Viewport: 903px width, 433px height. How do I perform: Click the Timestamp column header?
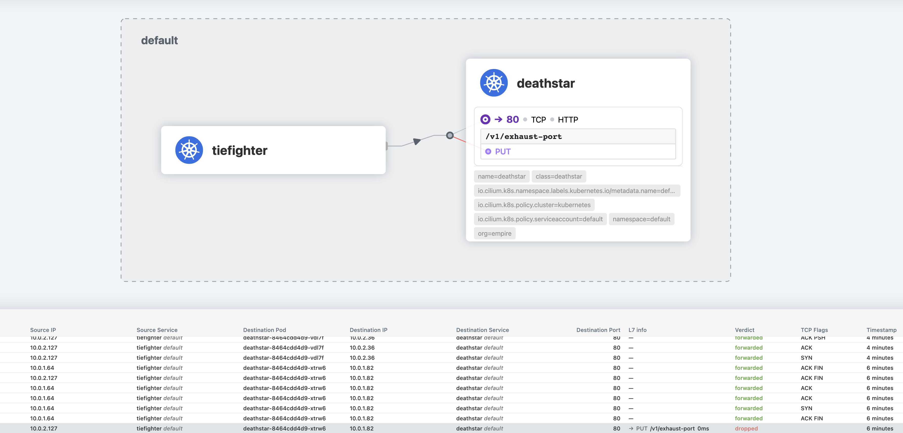(x=881, y=330)
